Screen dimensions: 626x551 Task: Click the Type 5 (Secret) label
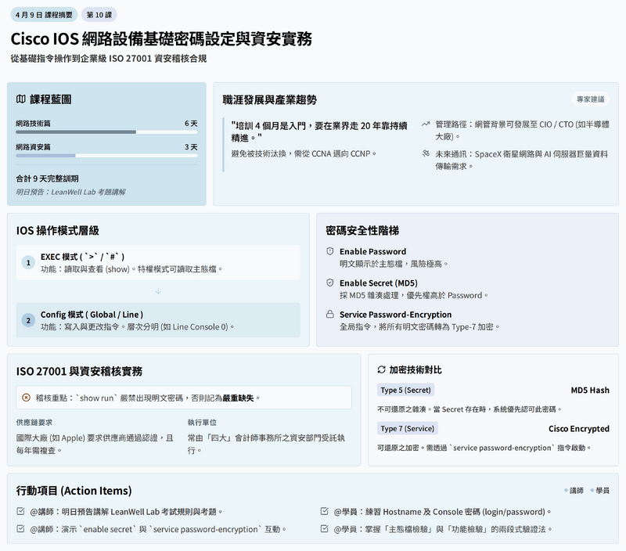(406, 390)
